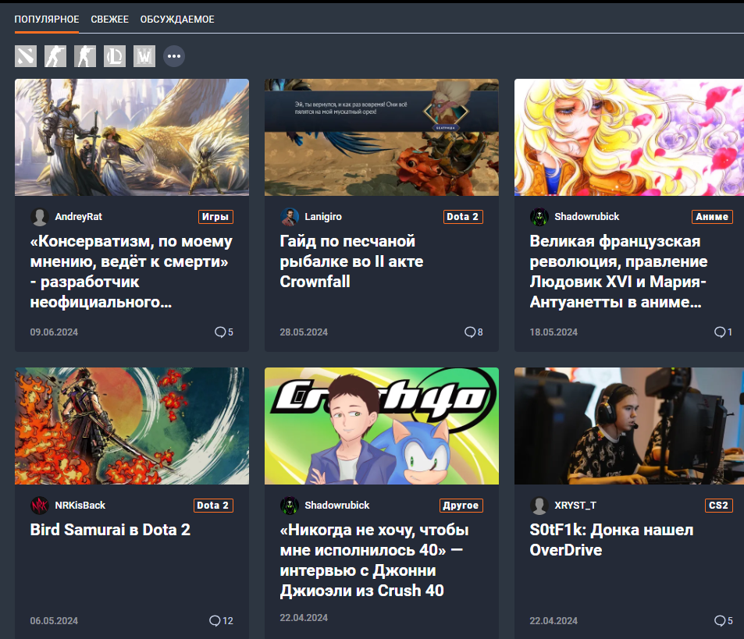
Task: Click the date 06.05.2024
Action: pyautogui.click(x=54, y=620)
